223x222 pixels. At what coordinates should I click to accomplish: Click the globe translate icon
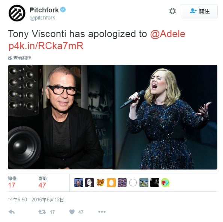pos(10,58)
